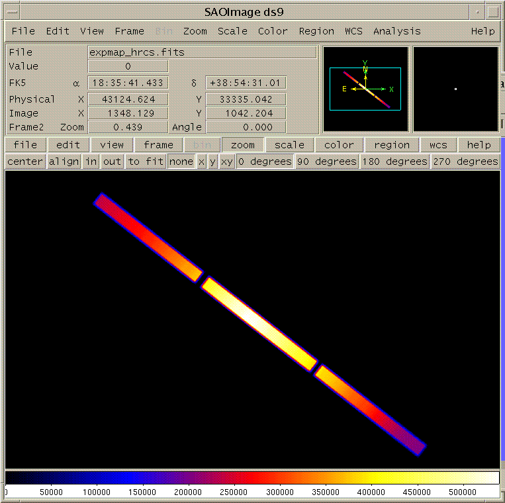Open the Help menu
The image size is (505, 503).
click(482, 31)
